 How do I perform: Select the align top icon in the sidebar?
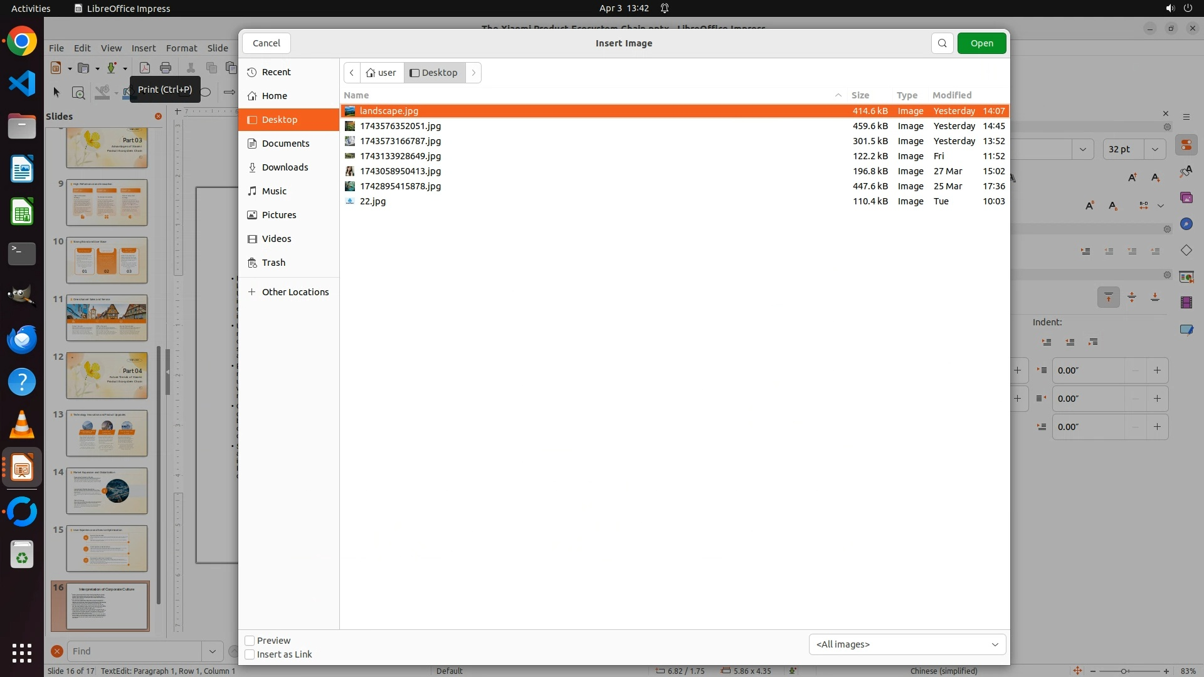[1108, 297]
